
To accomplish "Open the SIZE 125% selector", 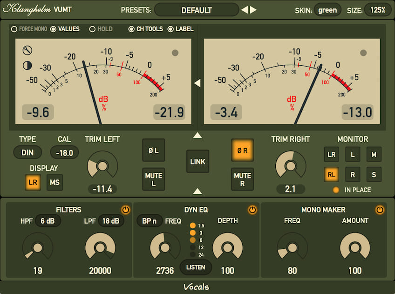I will tap(378, 10).
